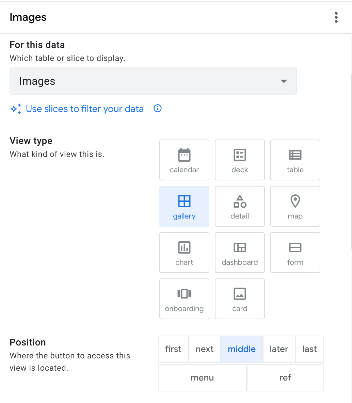Set view type to dashboard
The image size is (352, 403).
coord(240,253)
